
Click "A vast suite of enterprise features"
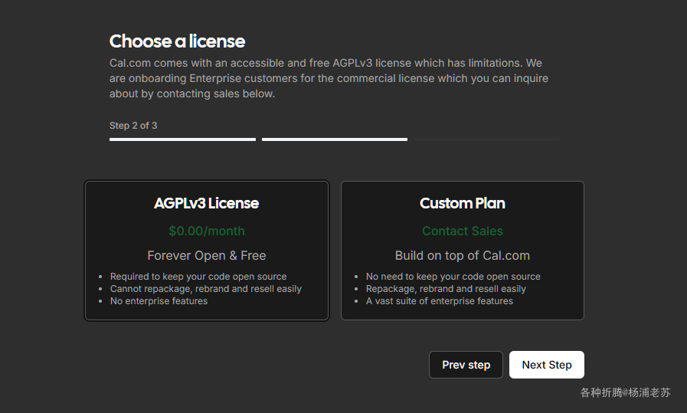pos(439,301)
